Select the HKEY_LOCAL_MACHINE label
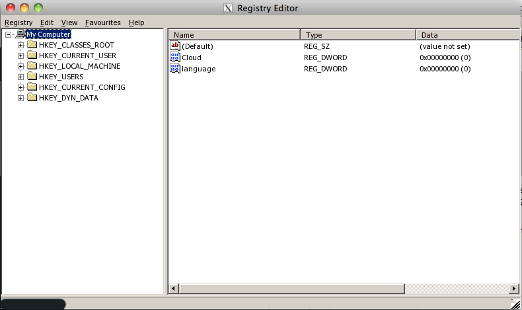This screenshot has height=310, width=522. click(79, 66)
